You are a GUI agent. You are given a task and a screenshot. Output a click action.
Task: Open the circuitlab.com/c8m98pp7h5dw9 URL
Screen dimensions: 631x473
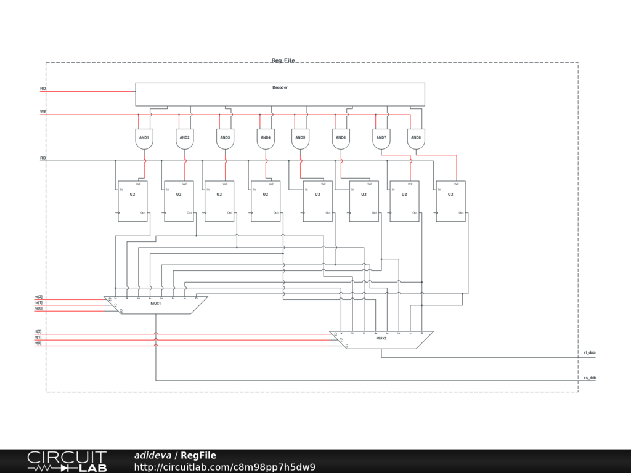(x=225, y=467)
